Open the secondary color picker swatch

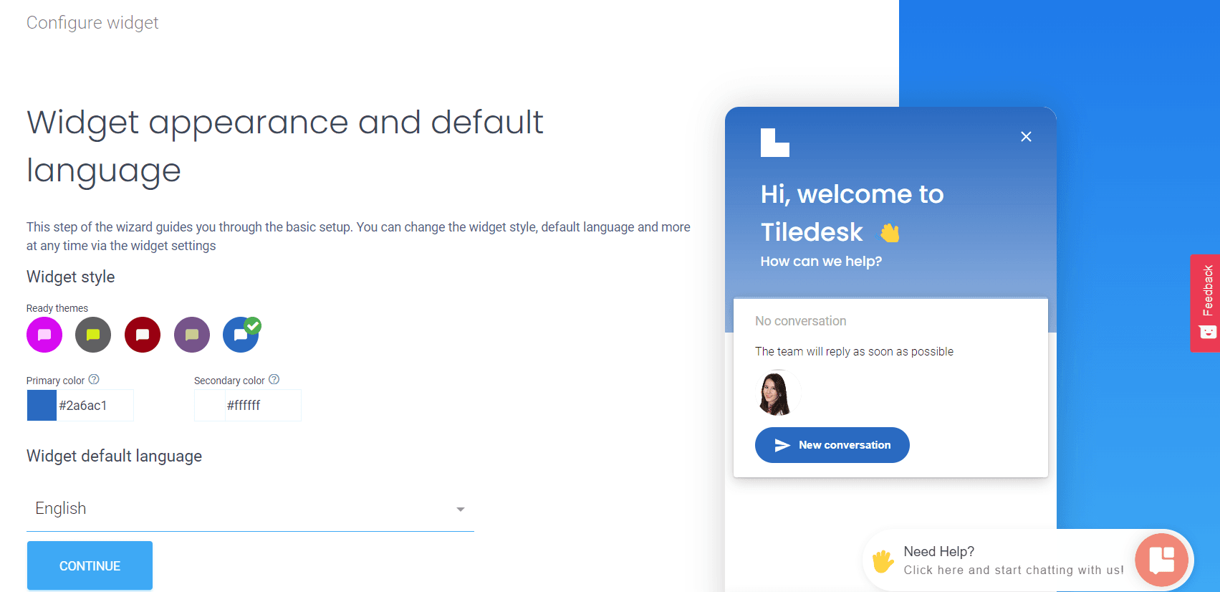coord(210,405)
